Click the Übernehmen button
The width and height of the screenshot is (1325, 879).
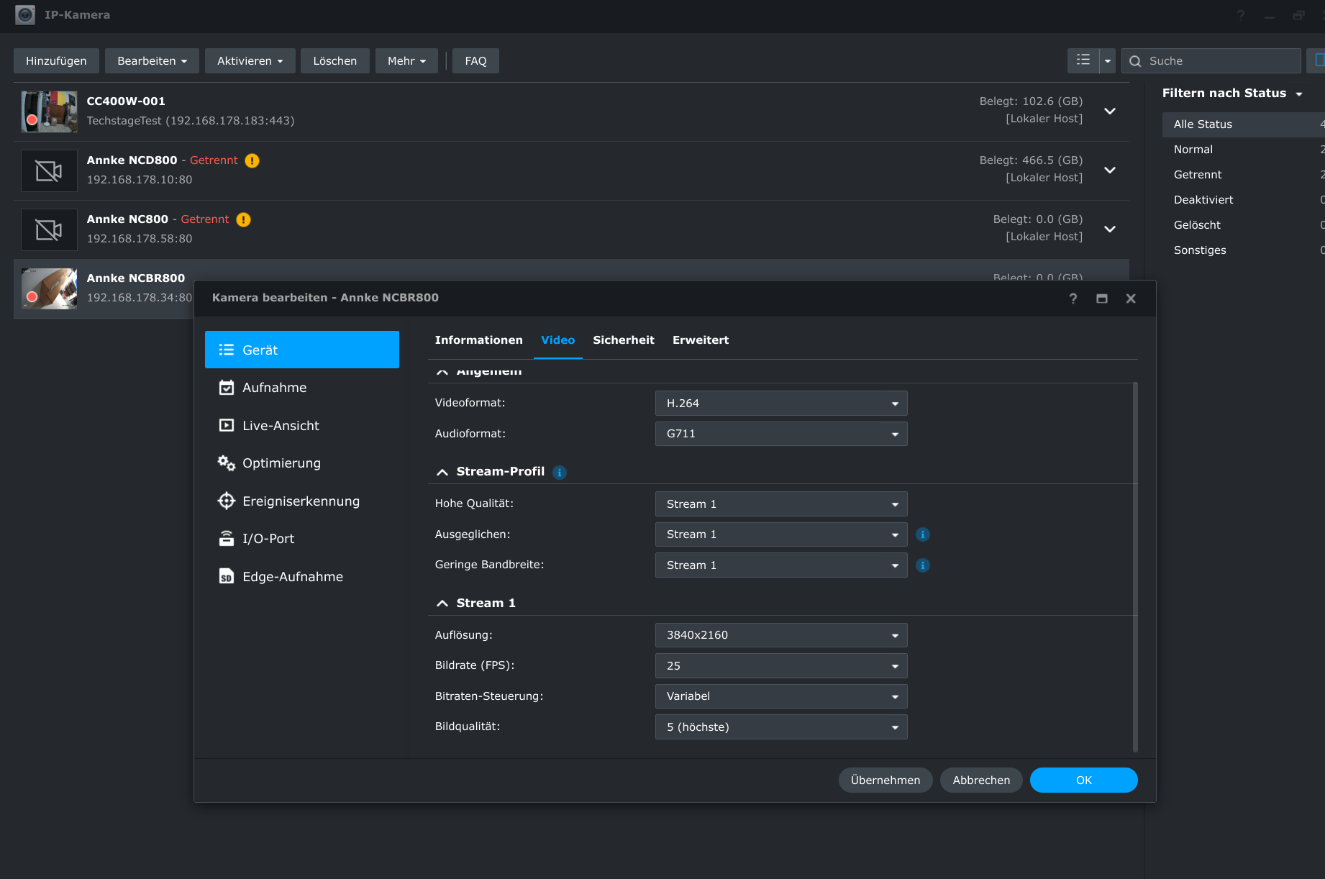click(x=885, y=780)
